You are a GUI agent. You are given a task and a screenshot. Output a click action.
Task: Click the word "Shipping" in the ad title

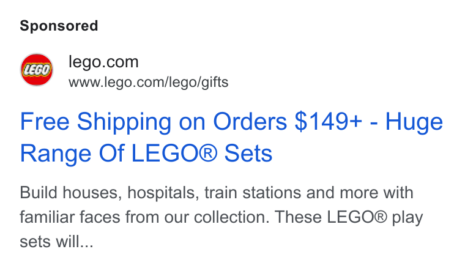point(124,123)
